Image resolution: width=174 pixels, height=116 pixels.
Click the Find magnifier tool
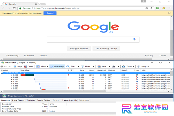[71, 66]
